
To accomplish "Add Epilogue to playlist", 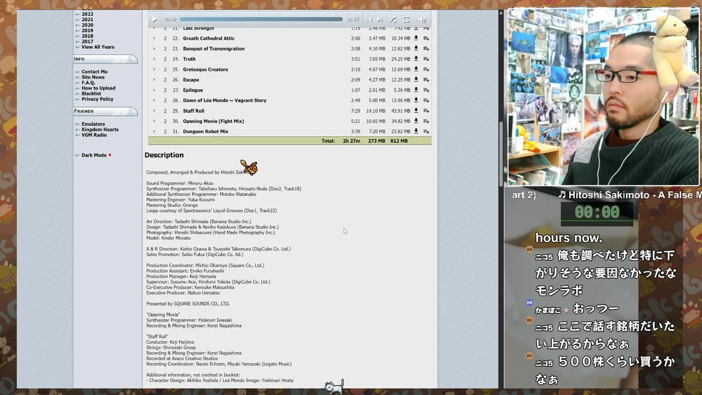I will [426, 91].
